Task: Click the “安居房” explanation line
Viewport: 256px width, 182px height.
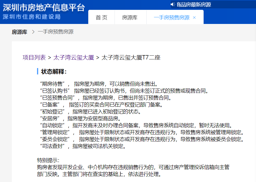Action: (80, 119)
